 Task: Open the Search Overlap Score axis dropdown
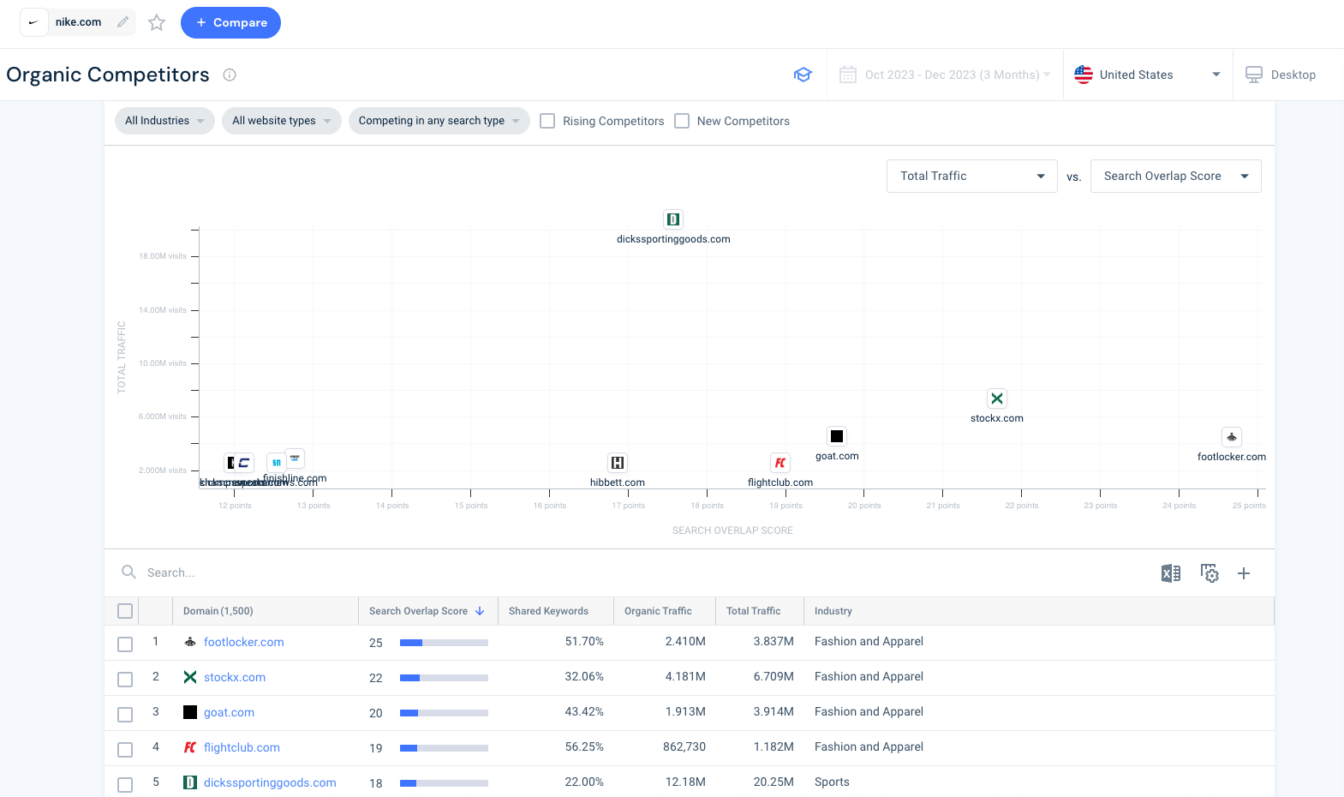coord(1175,176)
